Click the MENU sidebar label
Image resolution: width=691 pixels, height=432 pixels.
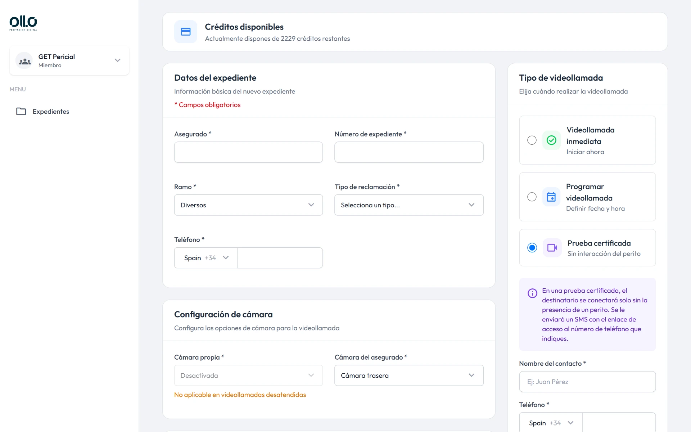pos(18,89)
